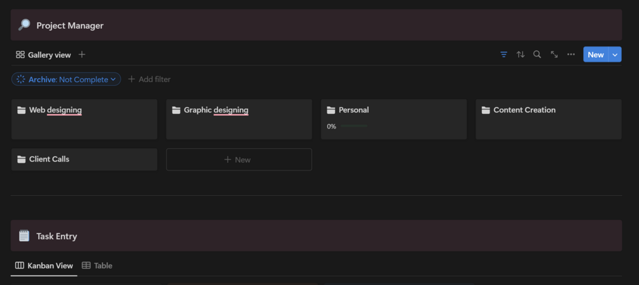This screenshot has height=285, width=639.
Task: Open the sort arrows icon
Action: 520,54
